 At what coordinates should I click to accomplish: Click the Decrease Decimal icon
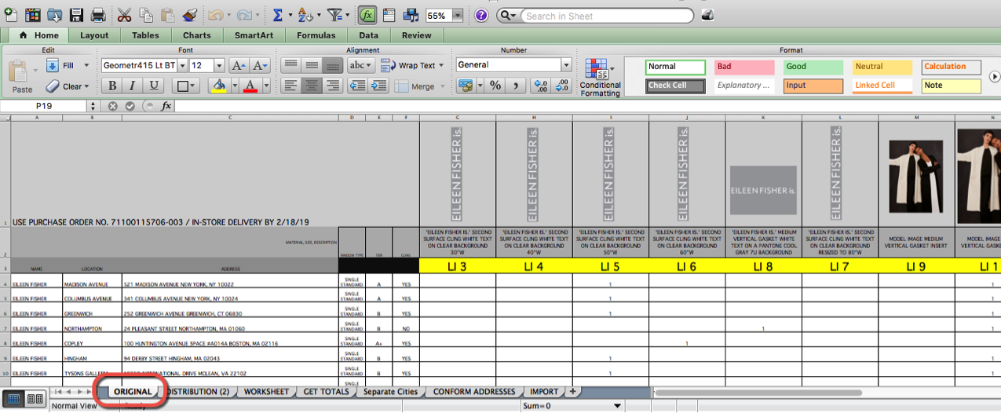tap(561, 86)
